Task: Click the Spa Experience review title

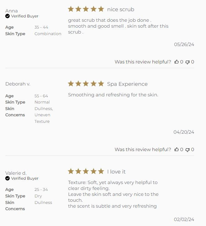Action: 127,84
